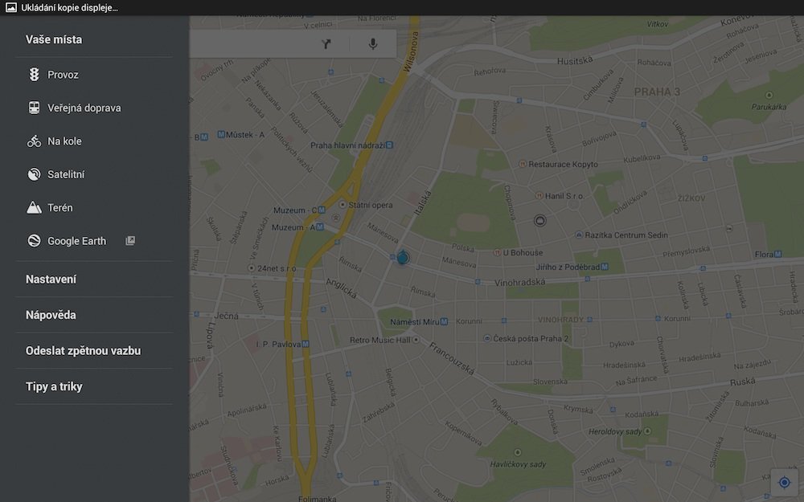Open Nastavení settings menu item
Screen dimensions: 804x502
pyautogui.click(x=51, y=280)
